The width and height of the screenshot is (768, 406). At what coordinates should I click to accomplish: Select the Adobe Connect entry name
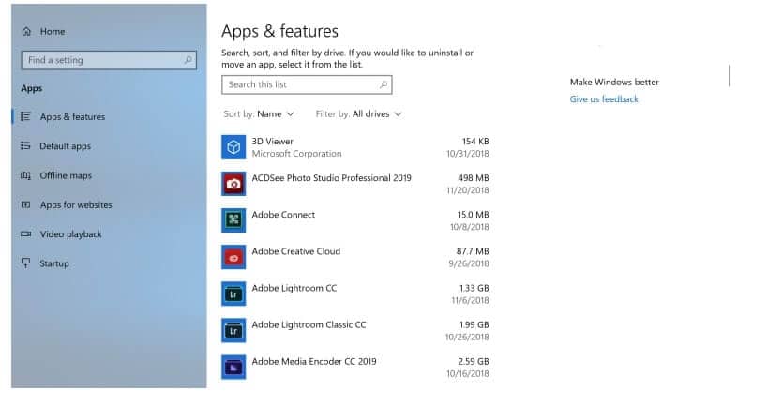pos(283,215)
